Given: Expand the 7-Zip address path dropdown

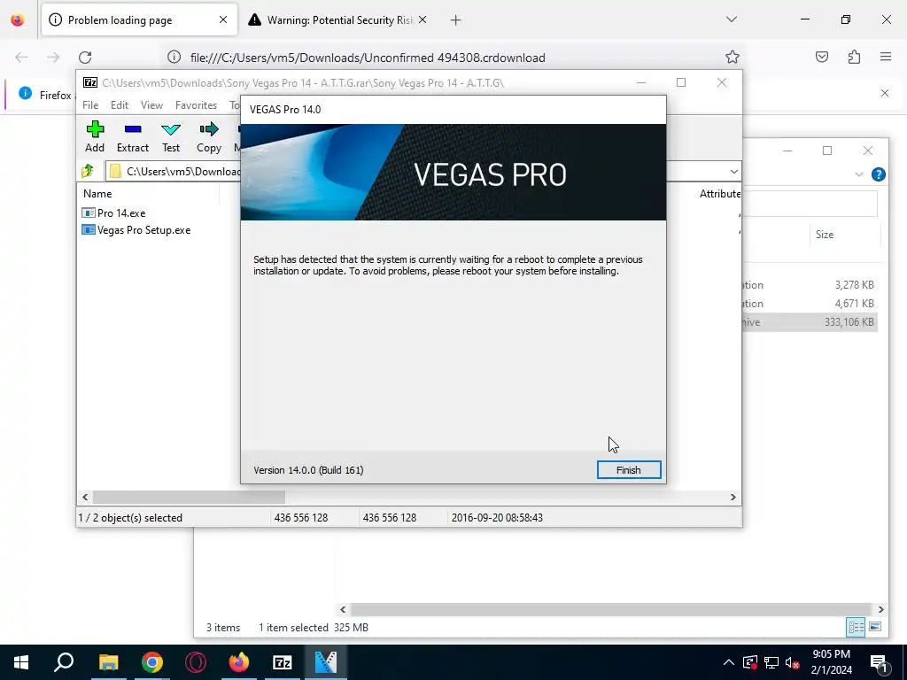Looking at the screenshot, I should click(x=733, y=171).
